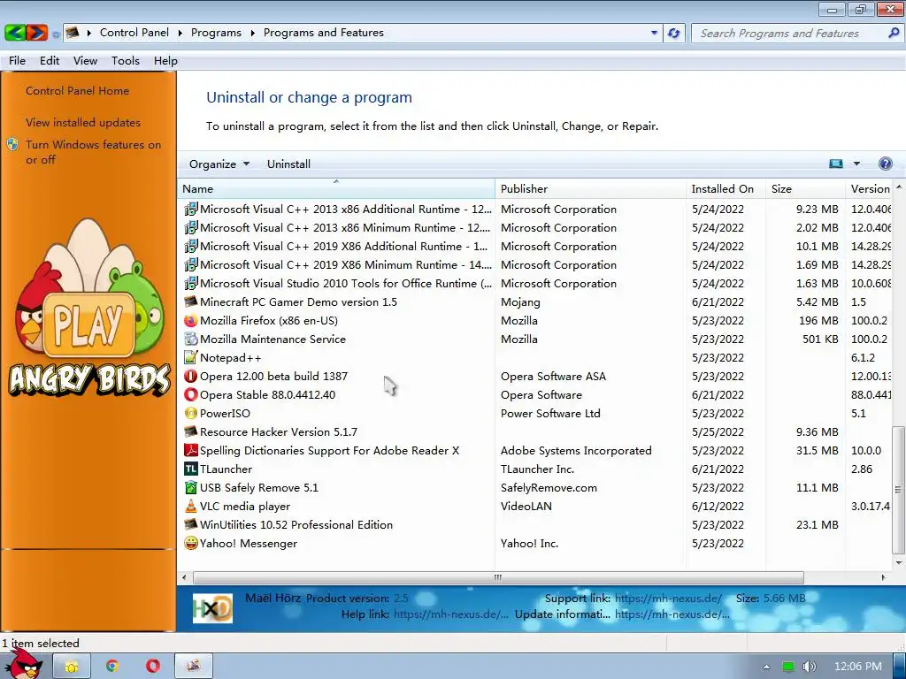Click the list's scroll left arrow
Image resolution: width=906 pixels, height=679 pixels.
(184, 577)
